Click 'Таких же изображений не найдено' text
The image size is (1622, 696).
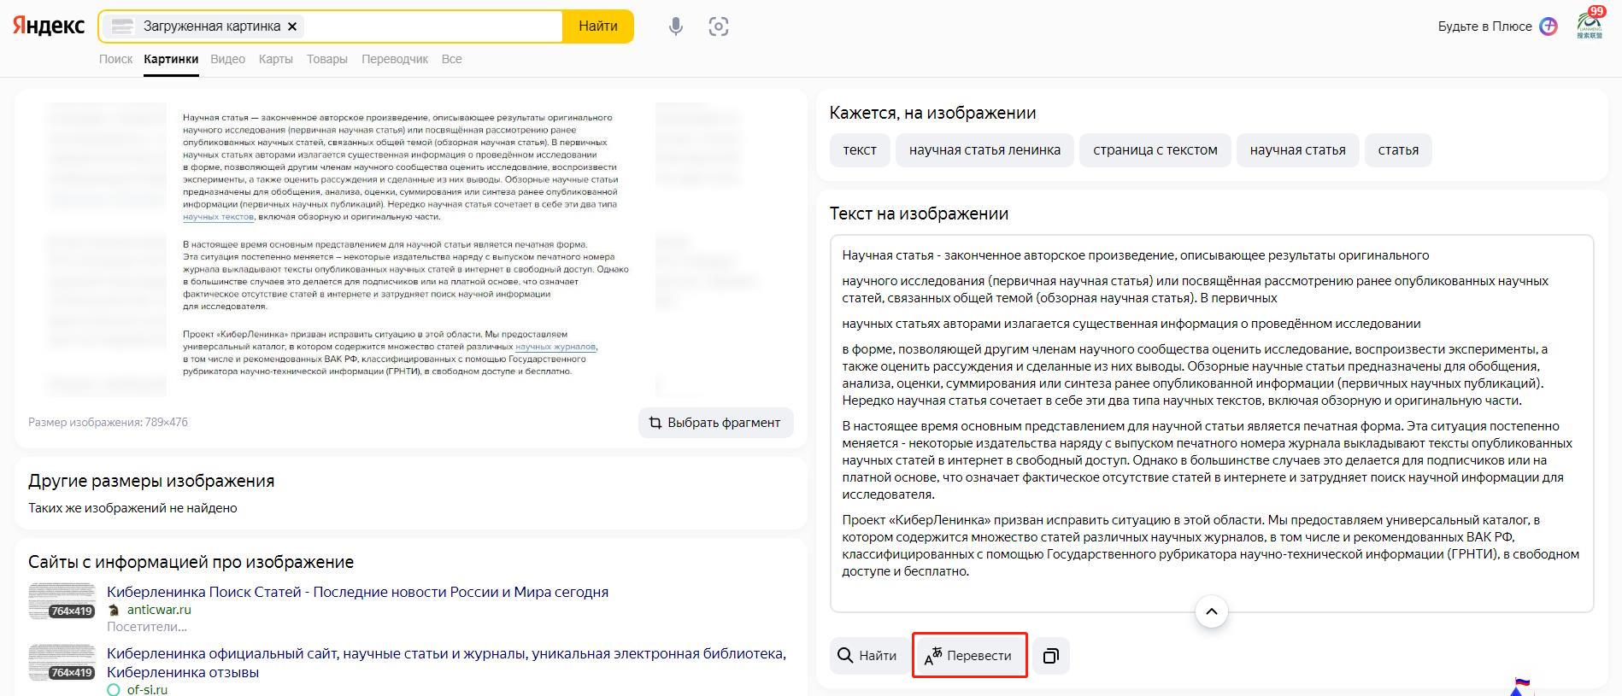coord(132,508)
